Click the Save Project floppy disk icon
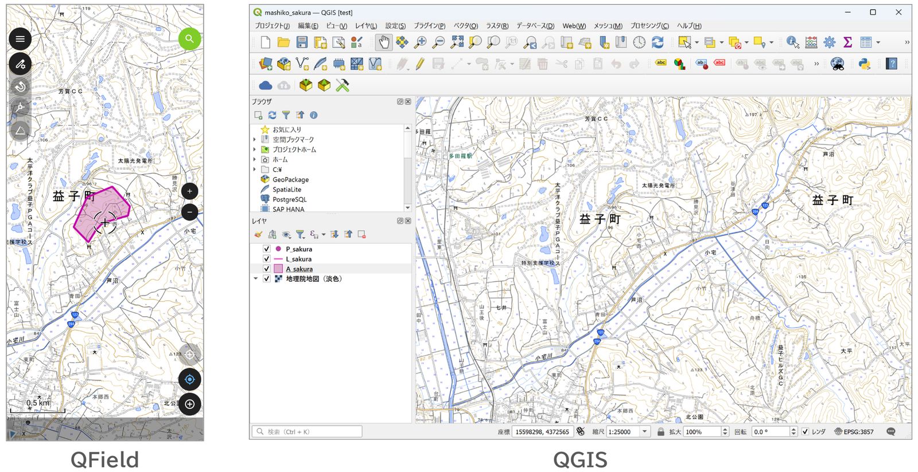 coord(302,42)
